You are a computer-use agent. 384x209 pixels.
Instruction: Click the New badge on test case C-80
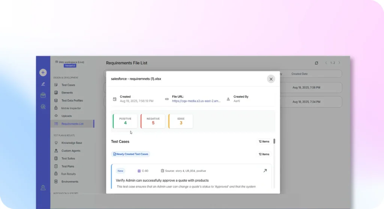120,171
